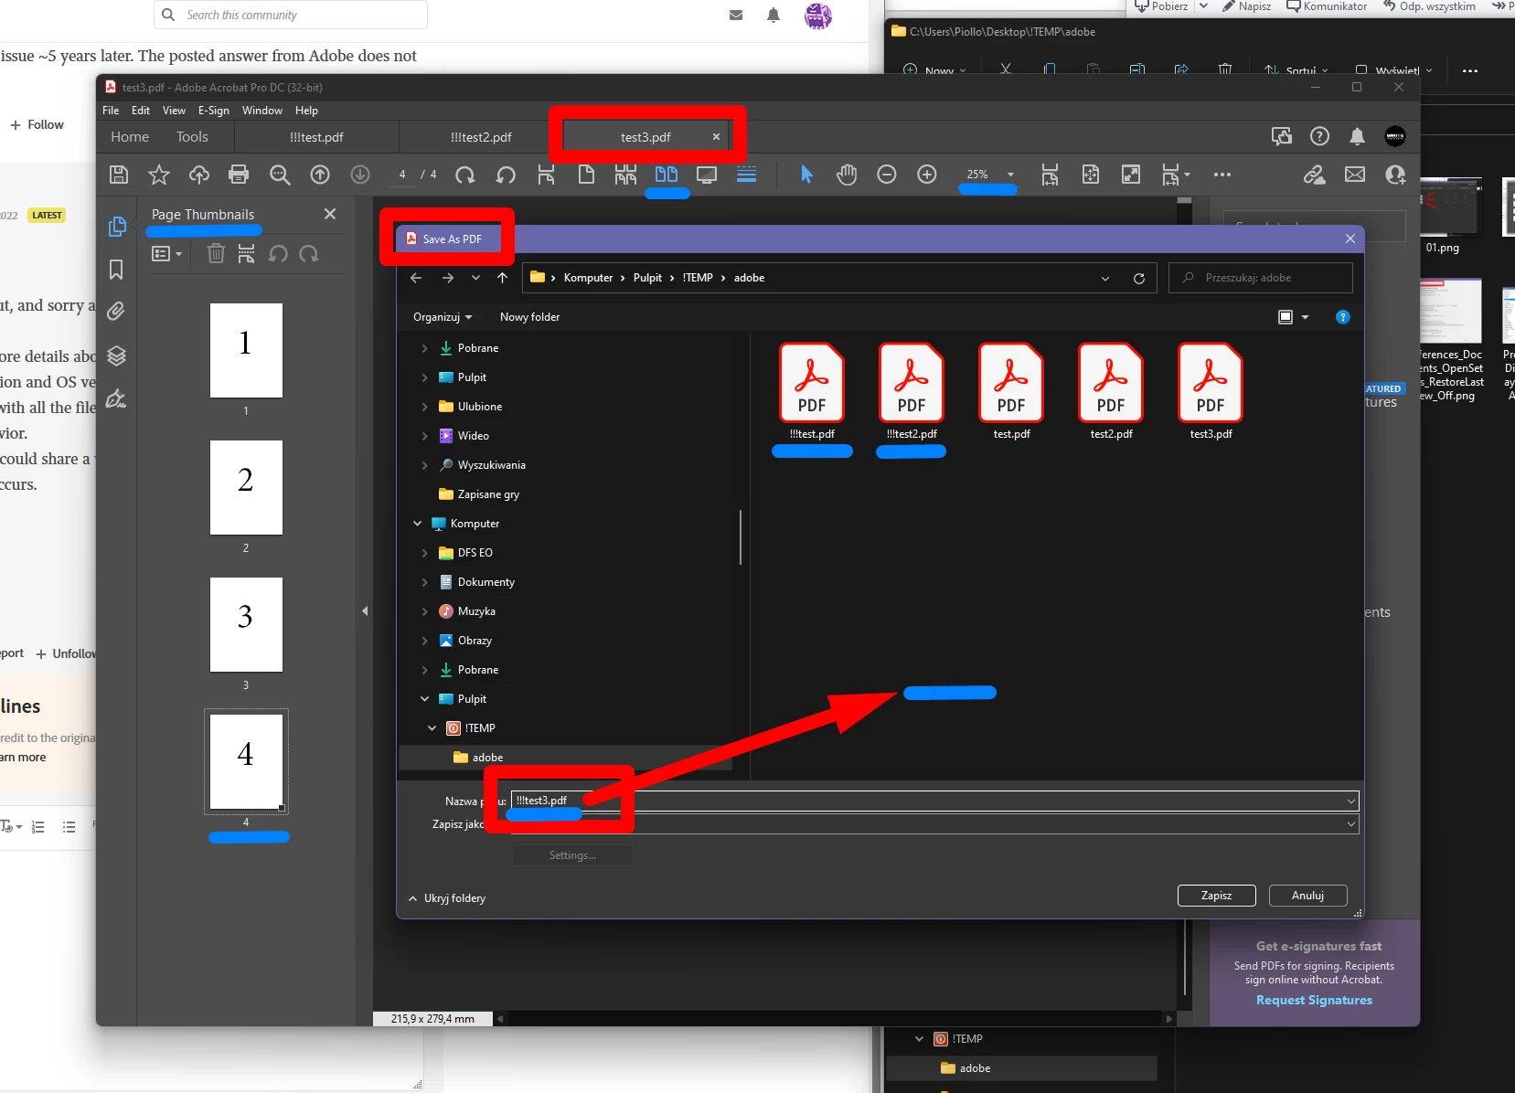This screenshot has width=1515, height=1093.
Task: Click the share link icon
Action: tap(1315, 175)
